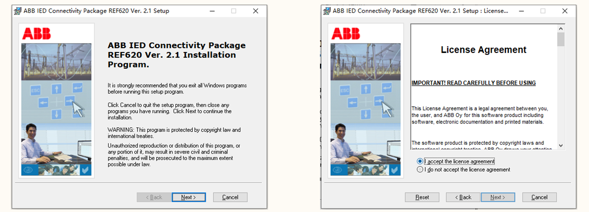This screenshot has width=589, height=212.
Task: Click the disabled Back button in left Setup window
Action: 154,197
